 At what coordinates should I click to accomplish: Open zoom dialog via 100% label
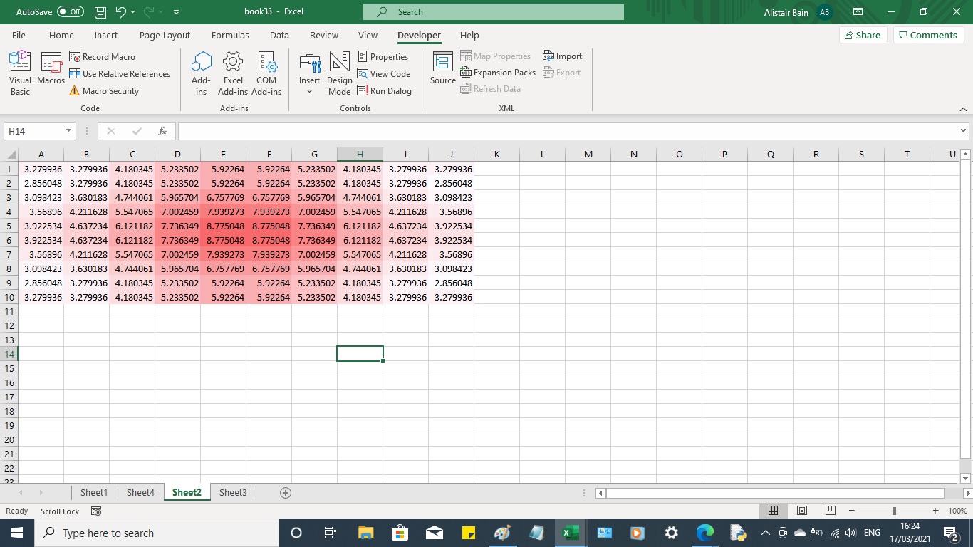click(957, 511)
